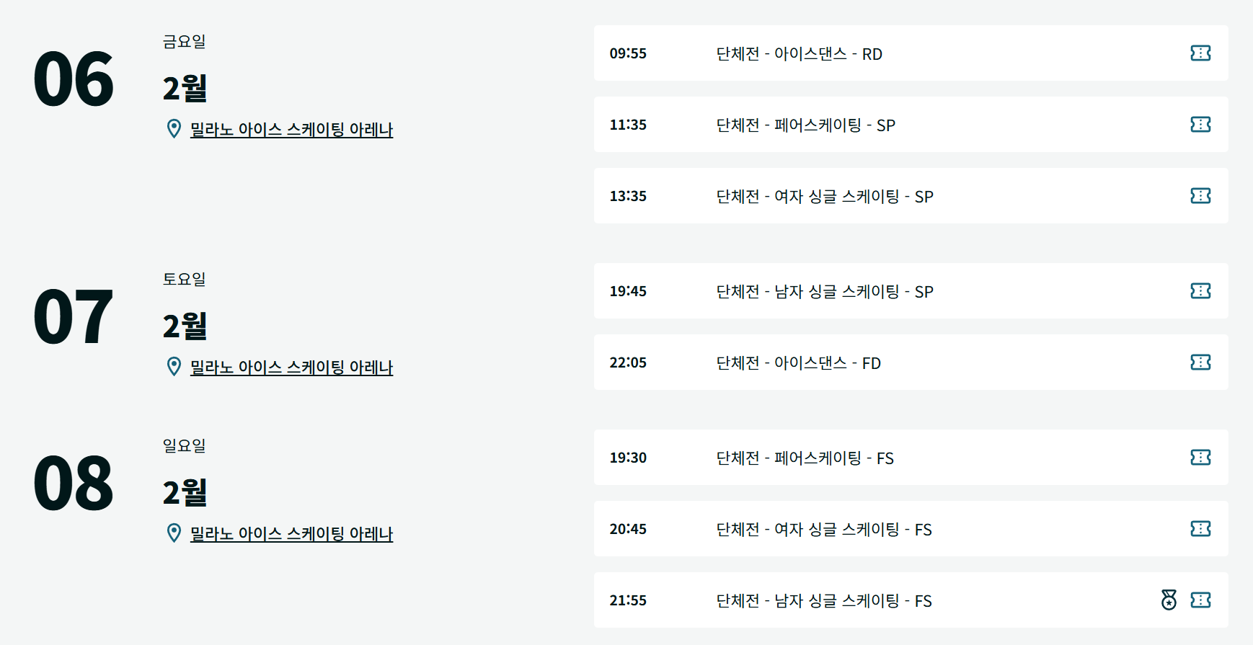Click medal icon on 남자 싱글 FS row
Screen dimensions: 1253x645
tap(1169, 600)
